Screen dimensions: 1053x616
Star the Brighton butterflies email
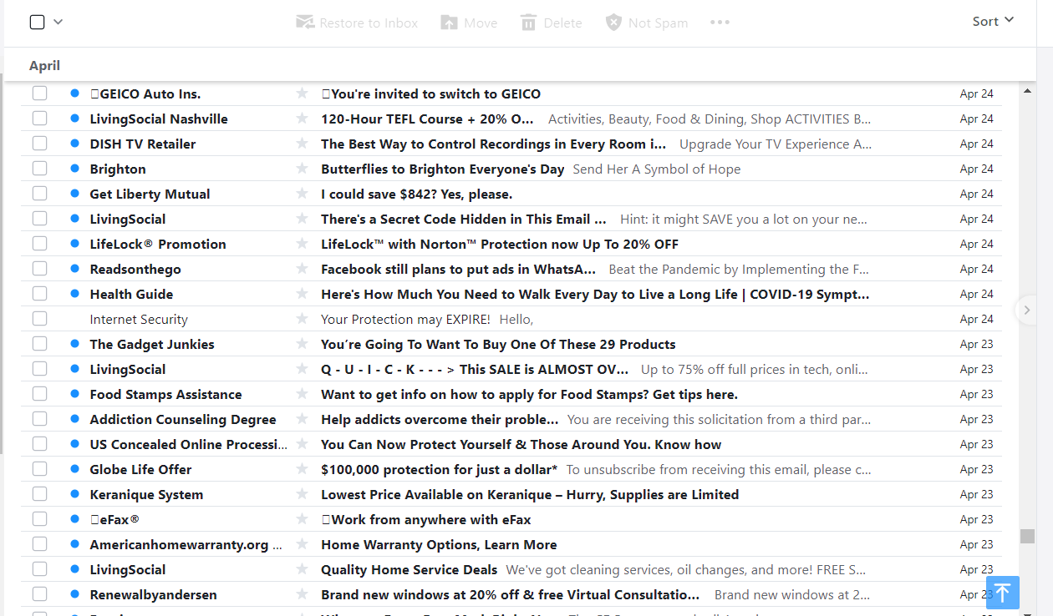302,169
